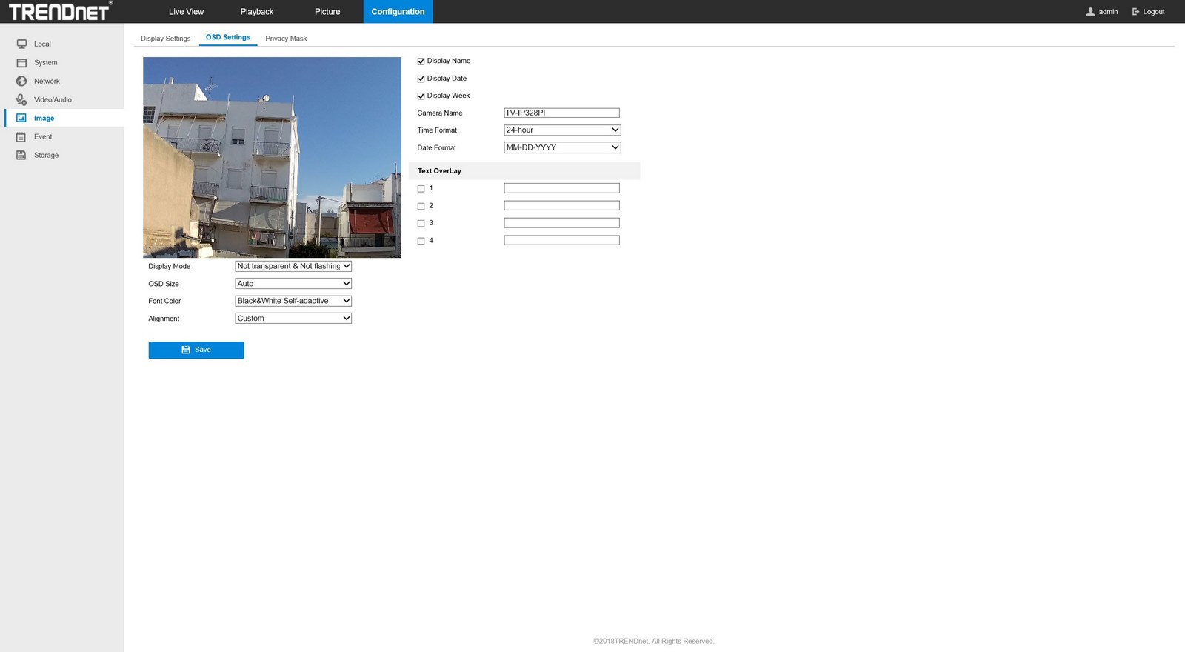The image size is (1185, 652).
Task: Select the Configuration tab
Action: (398, 12)
